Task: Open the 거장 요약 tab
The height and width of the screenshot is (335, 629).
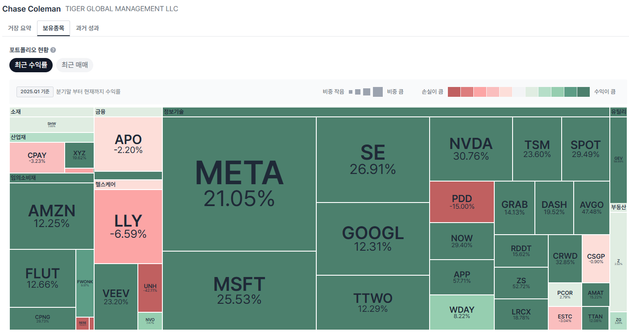Action: (x=20, y=28)
